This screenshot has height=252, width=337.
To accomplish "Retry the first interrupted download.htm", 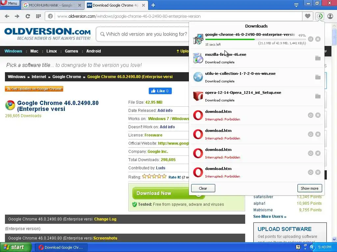I will coord(311,115).
